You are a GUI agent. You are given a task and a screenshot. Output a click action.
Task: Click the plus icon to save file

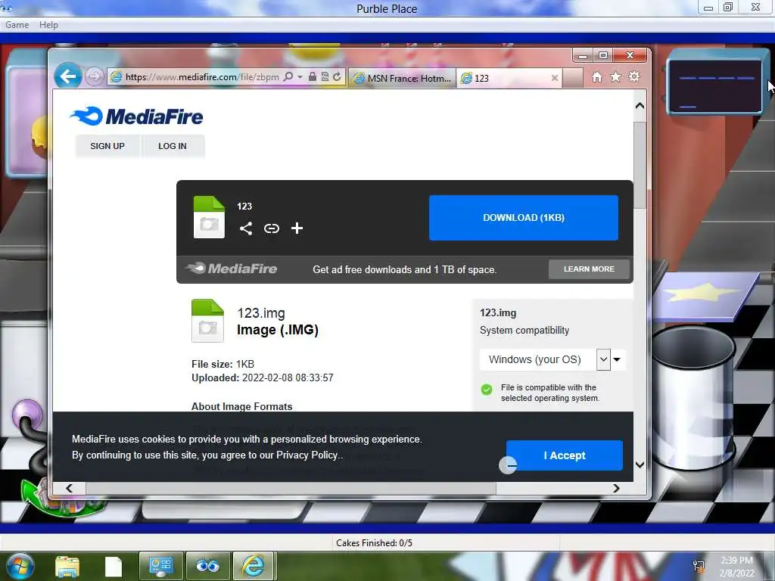297,228
